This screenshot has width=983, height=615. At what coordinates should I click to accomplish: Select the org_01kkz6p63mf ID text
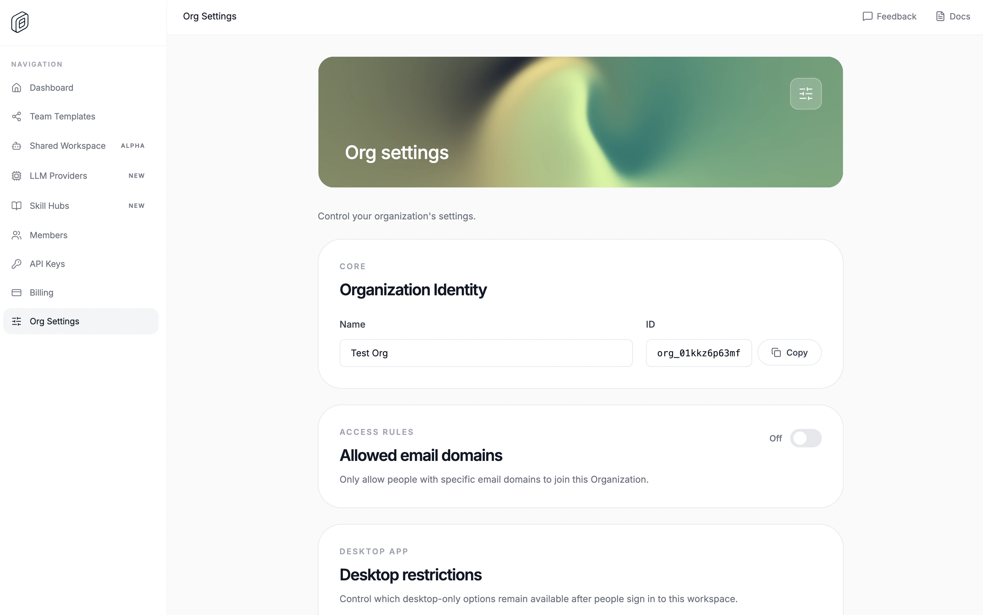699,353
